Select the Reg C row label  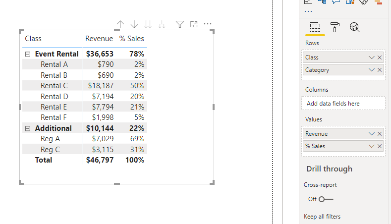(x=50, y=150)
